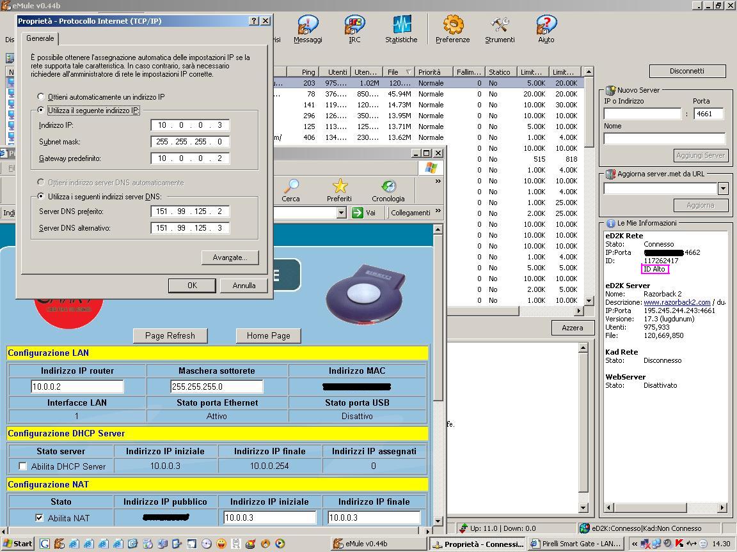This screenshot has height=552, width=737.
Task: Click the server list horizontal scrollbar right arrow
Action: coord(578,310)
